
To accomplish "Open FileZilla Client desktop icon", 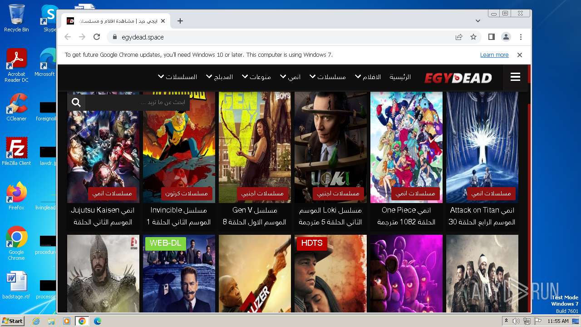I will tap(16, 152).
